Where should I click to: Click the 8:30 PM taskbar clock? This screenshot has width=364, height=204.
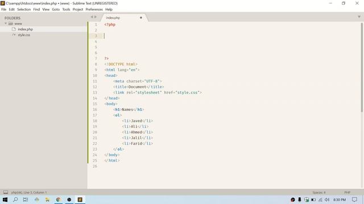click(340, 199)
